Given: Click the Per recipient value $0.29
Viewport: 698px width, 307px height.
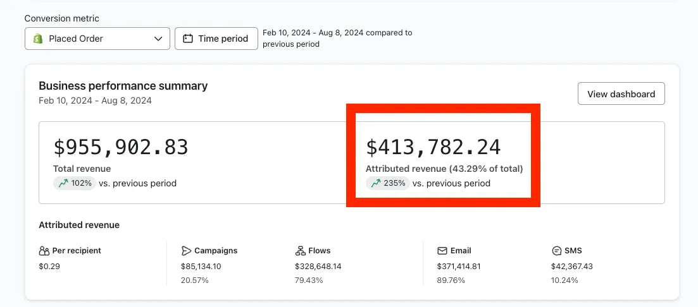Looking at the screenshot, I should [x=49, y=267].
